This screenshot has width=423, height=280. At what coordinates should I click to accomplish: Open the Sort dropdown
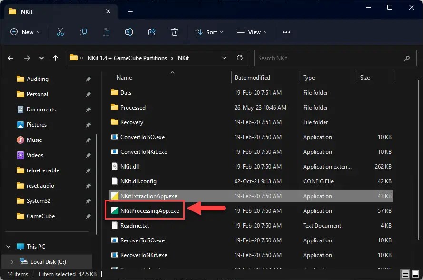coord(209,32)
